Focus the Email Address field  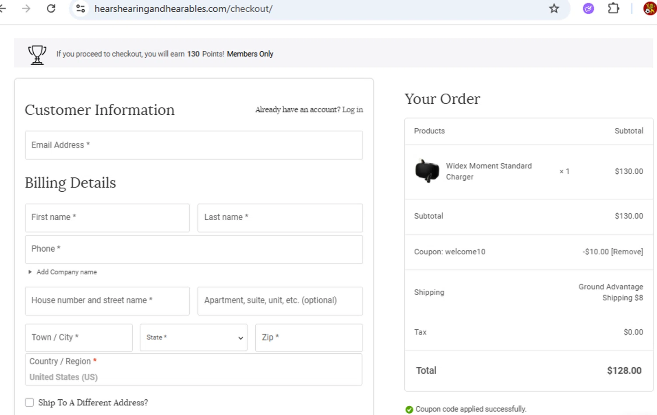click(194, 145)
